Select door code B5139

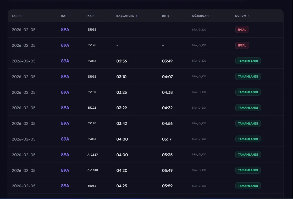pos(92,92)
